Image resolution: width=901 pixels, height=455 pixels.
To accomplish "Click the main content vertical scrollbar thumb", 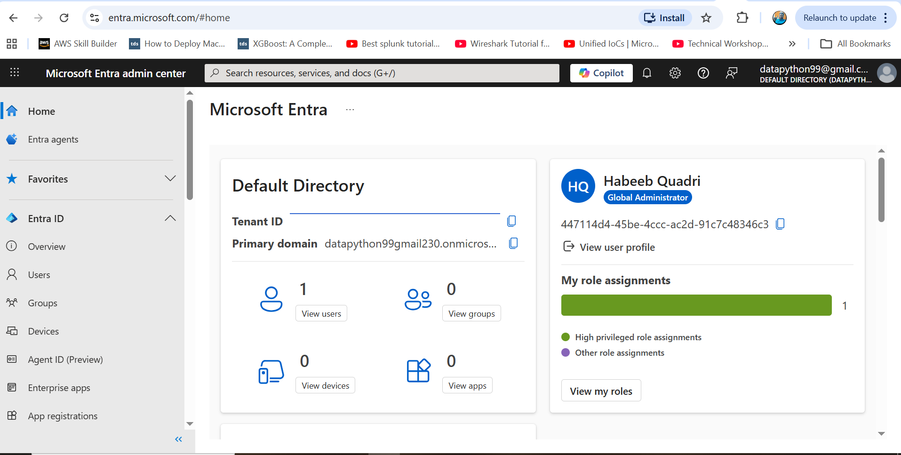I will pos(881,189).
